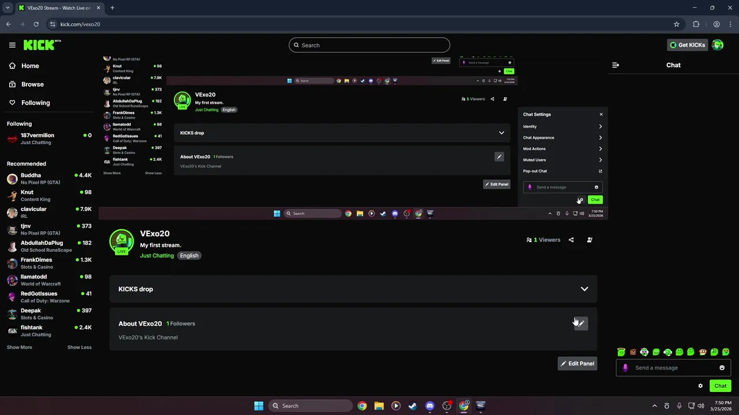Click the KICK logo
739x415 pixels.
[42, 45]
